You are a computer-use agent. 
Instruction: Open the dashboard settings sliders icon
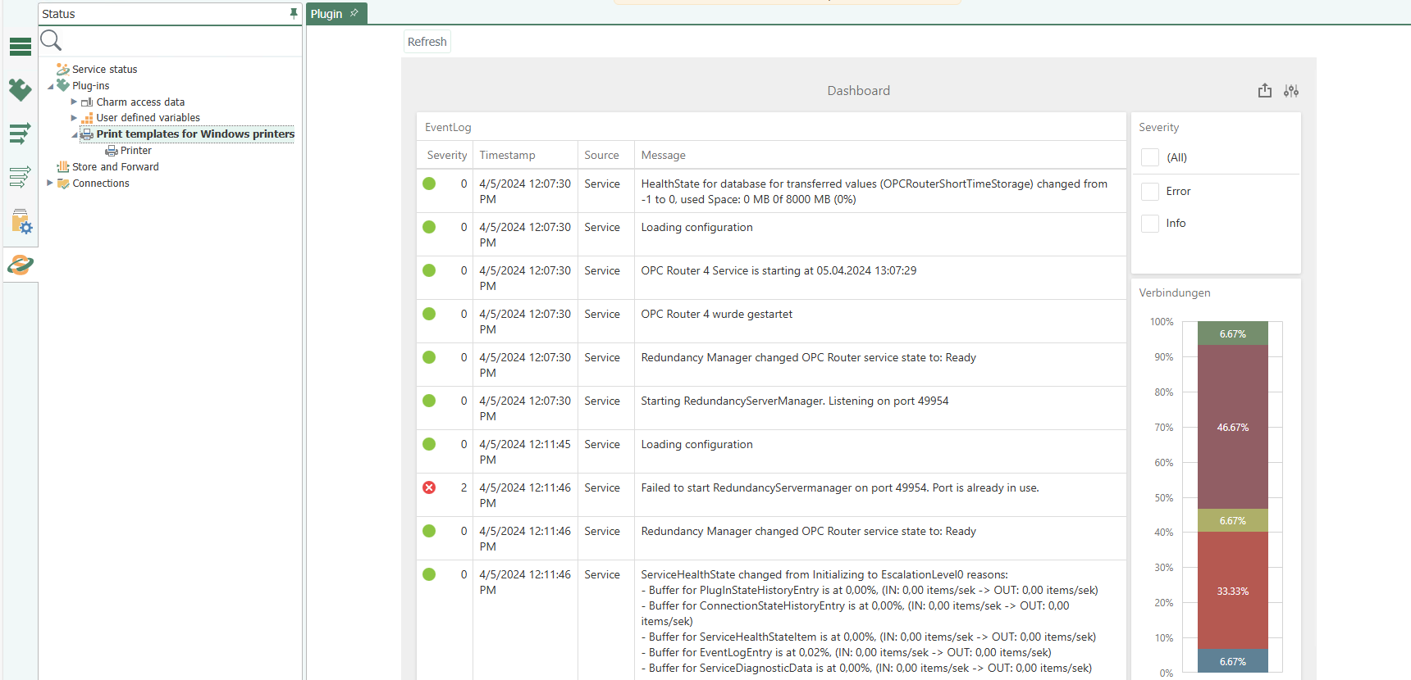coord(1291,91)
